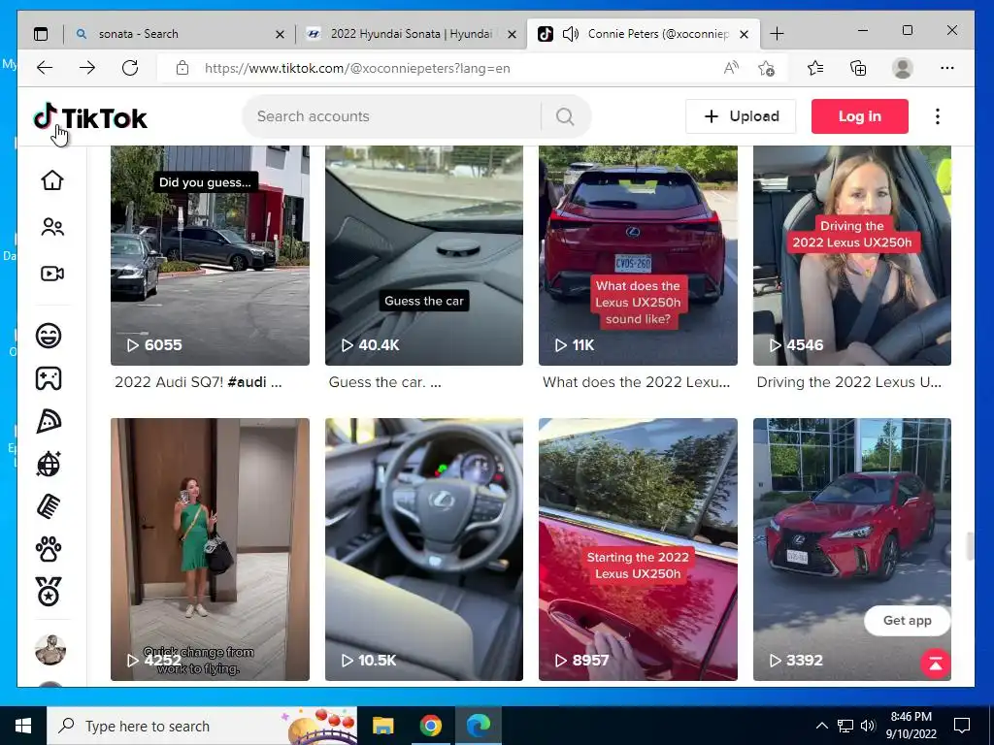Play the Guess the car video with 40.4K views
The image size is (994, 745).
(x=424, y=255)
